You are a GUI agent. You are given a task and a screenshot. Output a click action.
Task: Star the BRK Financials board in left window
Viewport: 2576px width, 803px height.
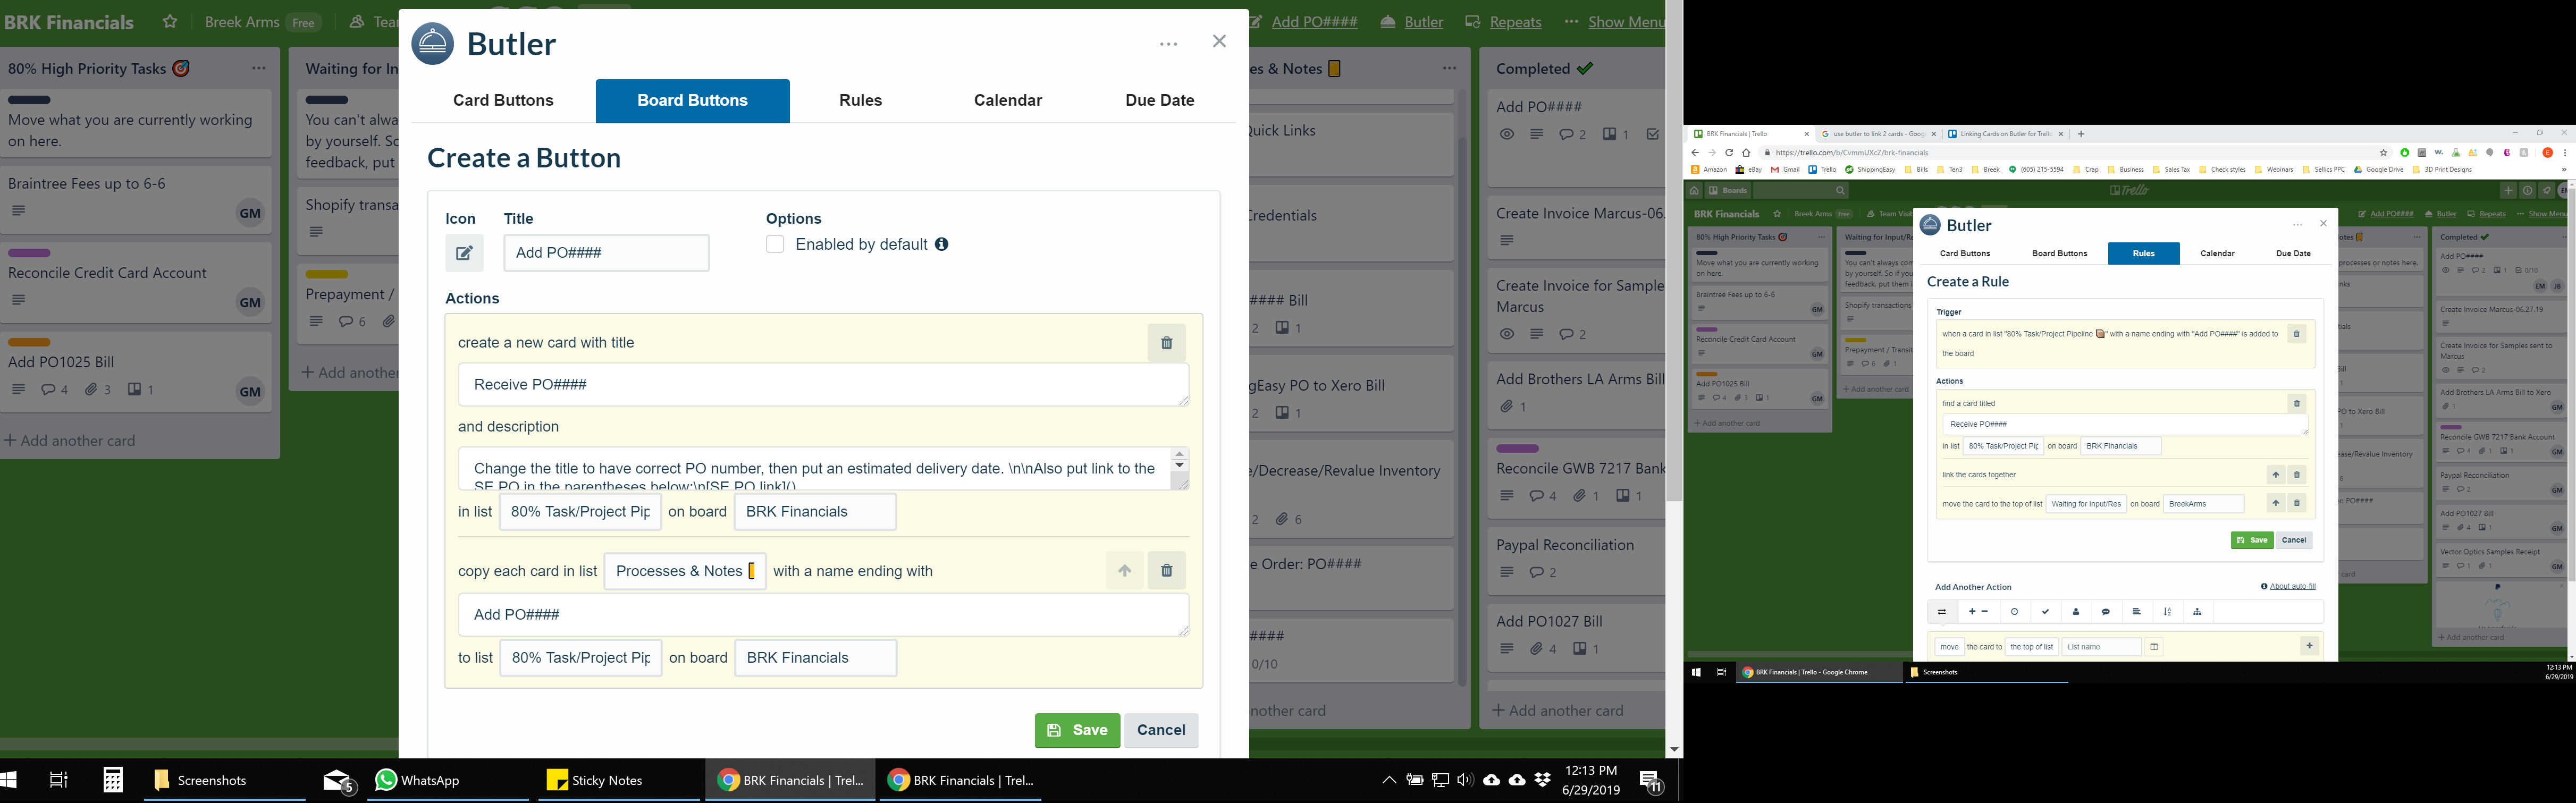click(x=170, y=22)
